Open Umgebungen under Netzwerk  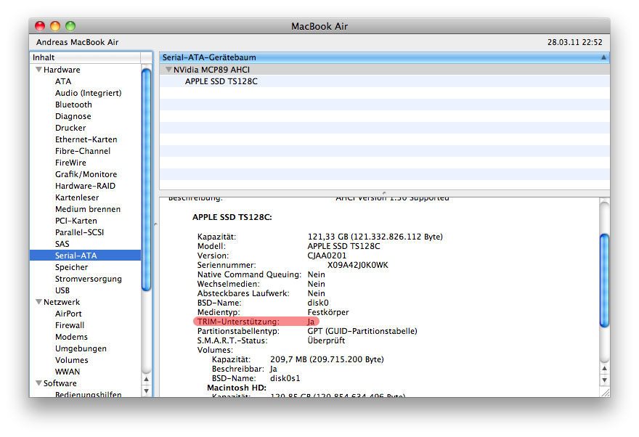[81, 348]
